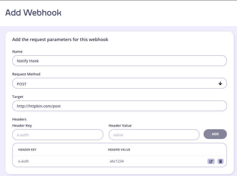This screenshot has height=176, width=237.
Task: Click the abc1234 value in headers table
Action: click(x=117, y=161)
